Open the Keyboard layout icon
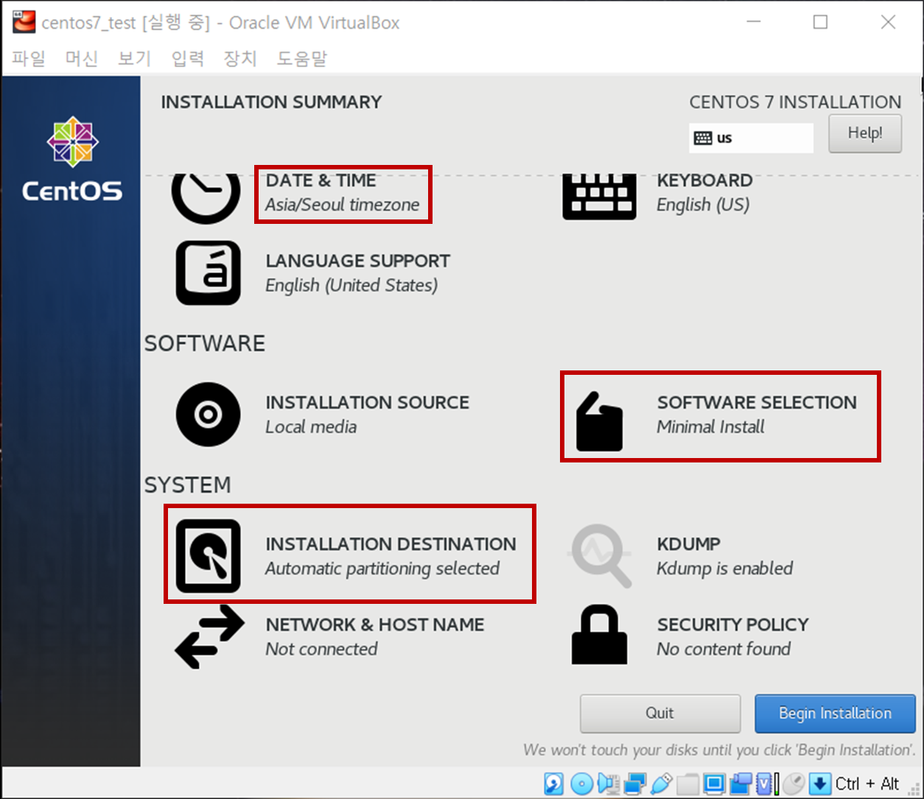The height and width of the screenshot is (799, 924). pos(599,197)
